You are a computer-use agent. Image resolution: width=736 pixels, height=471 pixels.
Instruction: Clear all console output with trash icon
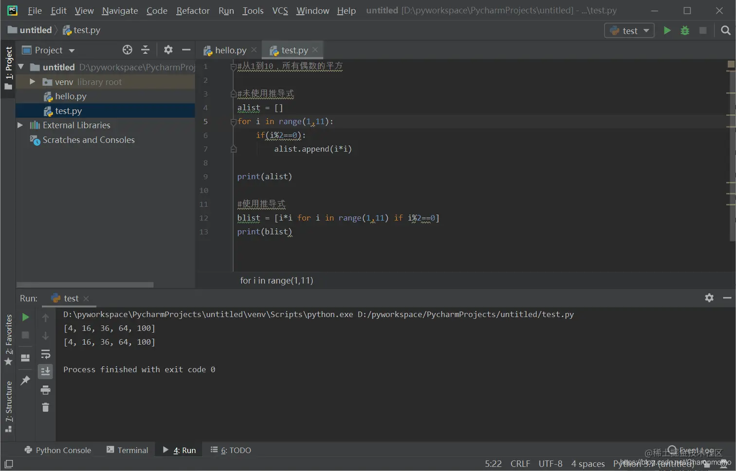click(45, 407)
